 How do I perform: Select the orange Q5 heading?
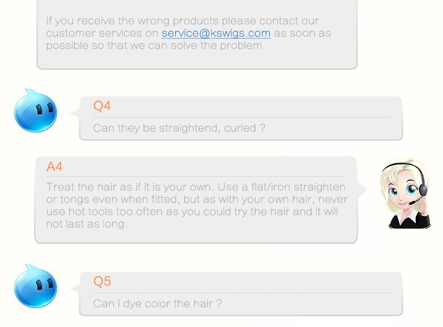click(x=102, y=281)
